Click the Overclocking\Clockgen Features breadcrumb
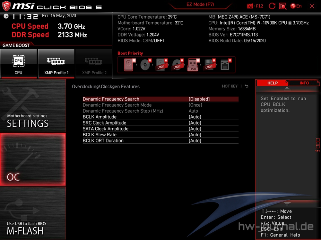 pos(106,86)
